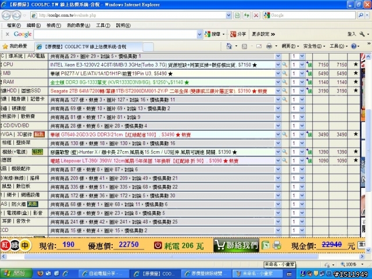The image size is (372, 279).
Task: Click the green add icon in the CPU row
Action: coord(309,65)
